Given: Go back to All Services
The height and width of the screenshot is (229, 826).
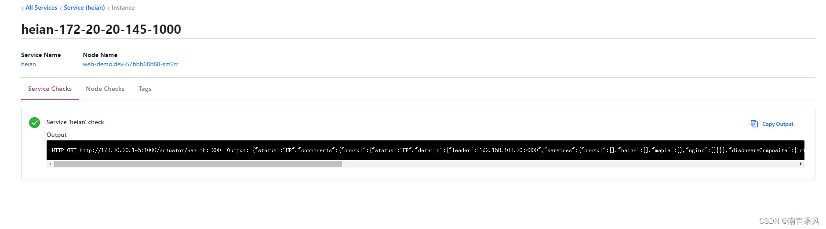Looking at the screenshot, I should (x=41, y=8).
